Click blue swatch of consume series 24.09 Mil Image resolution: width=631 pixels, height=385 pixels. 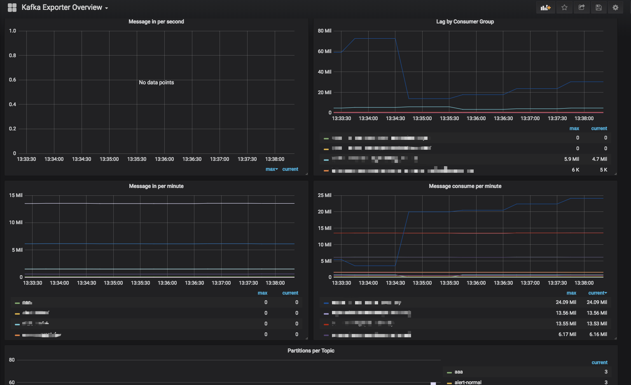pyautogui.click(x=326, y=303)
